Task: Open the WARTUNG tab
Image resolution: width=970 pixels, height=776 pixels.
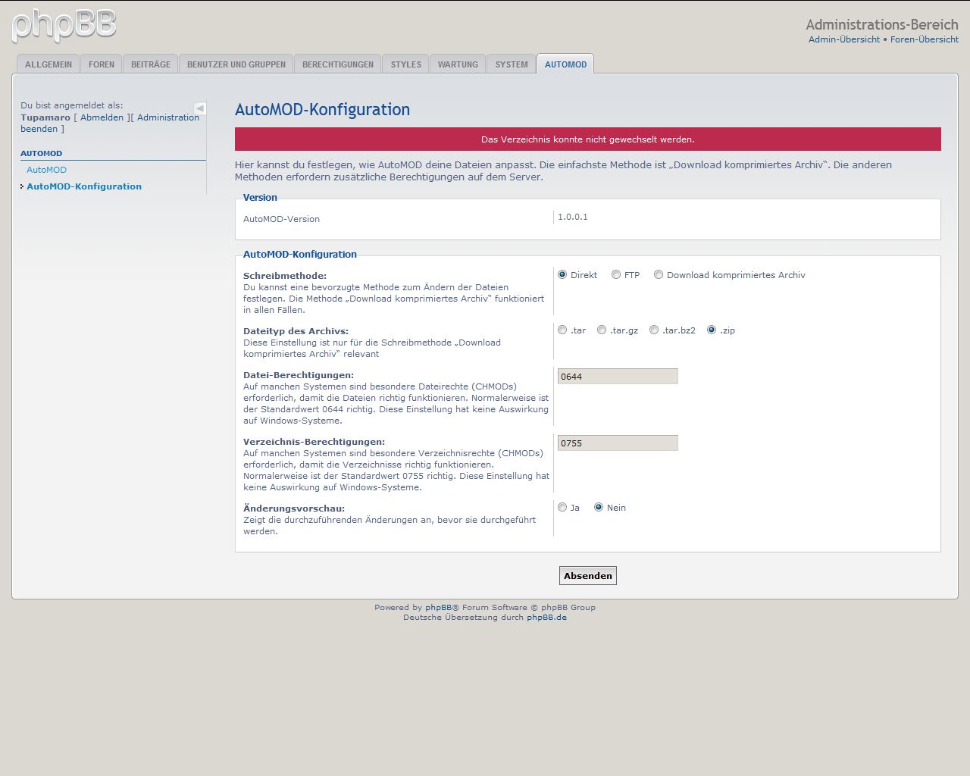Action: 458,64
